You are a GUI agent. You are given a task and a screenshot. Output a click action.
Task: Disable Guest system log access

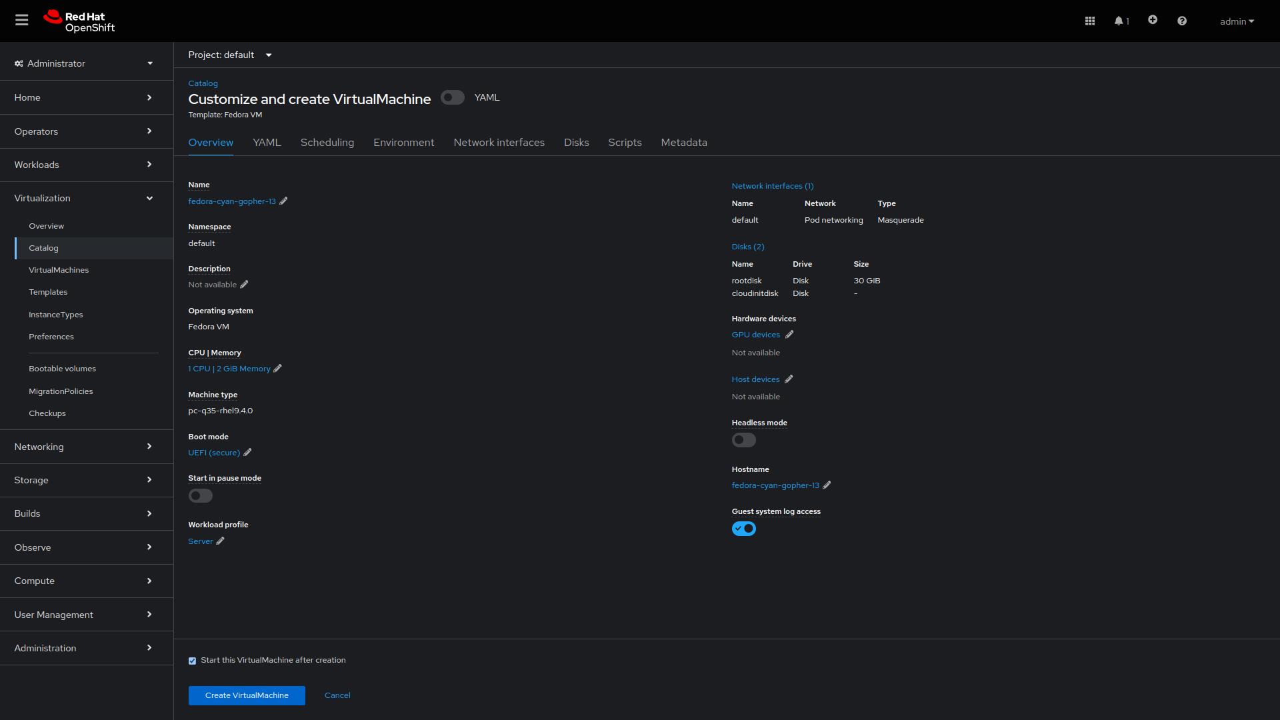pos(744,529)
